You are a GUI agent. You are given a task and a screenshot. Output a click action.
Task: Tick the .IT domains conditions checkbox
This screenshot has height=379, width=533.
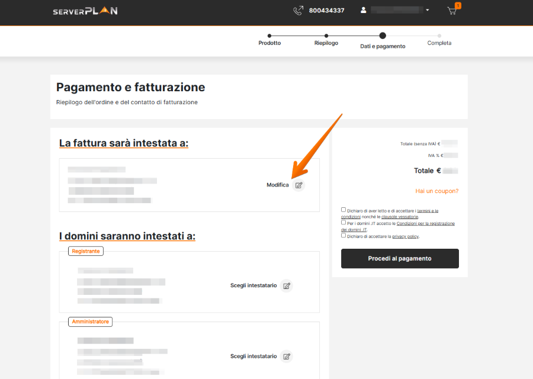[343, 223]
